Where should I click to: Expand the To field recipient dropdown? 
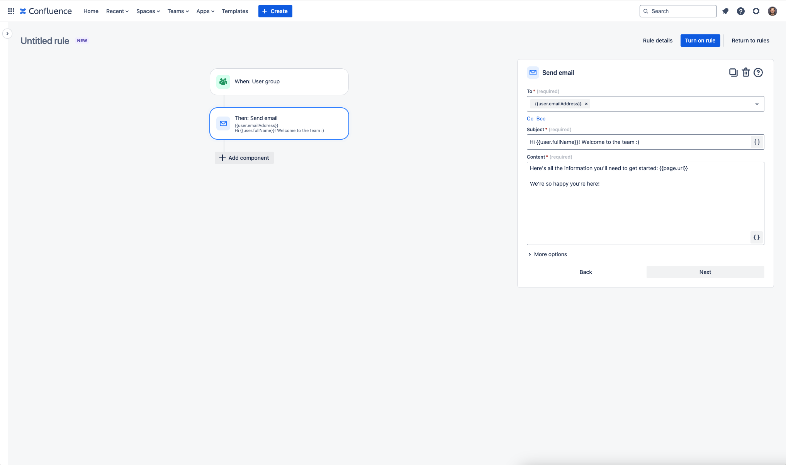pos(756,103)
